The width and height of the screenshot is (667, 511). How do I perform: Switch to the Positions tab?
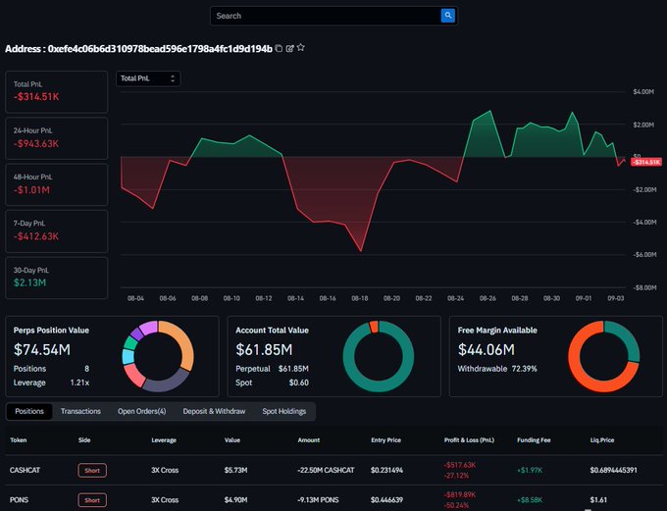(29, 411)
